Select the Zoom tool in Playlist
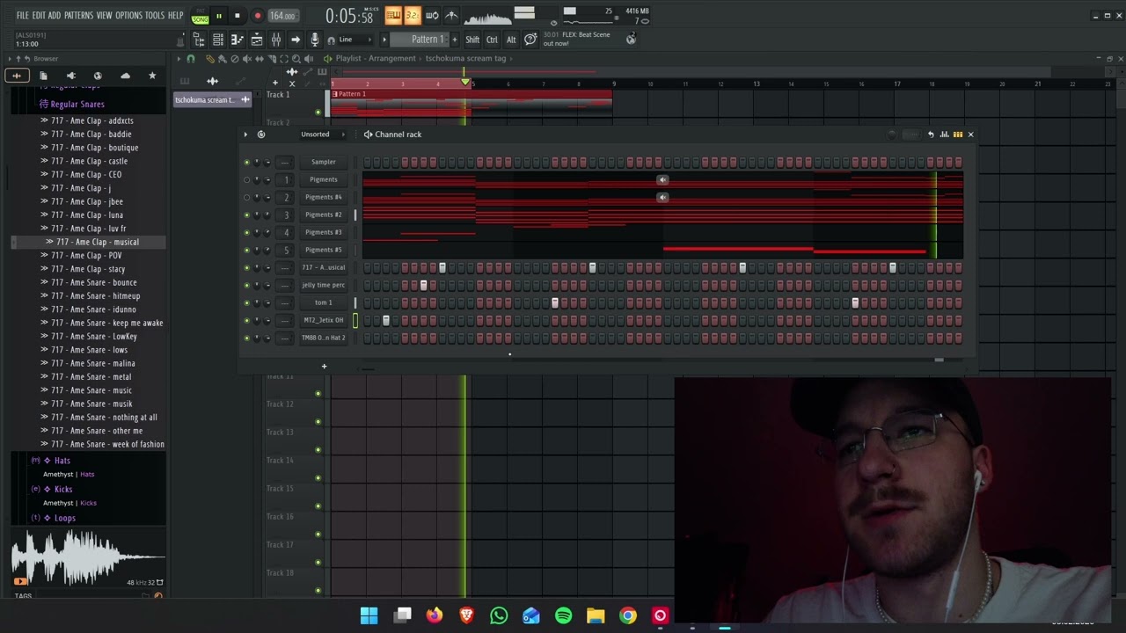 pos(296,59)
